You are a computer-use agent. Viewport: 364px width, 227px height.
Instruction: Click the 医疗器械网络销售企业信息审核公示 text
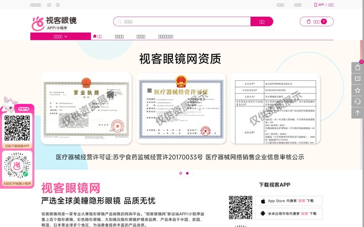[x=255, y=157]
